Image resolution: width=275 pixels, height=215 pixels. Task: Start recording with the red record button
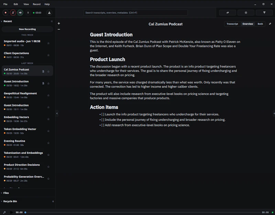(5, 13)
